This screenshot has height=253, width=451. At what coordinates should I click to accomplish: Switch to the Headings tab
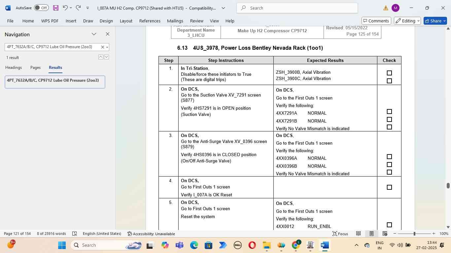tap(14, 68)
